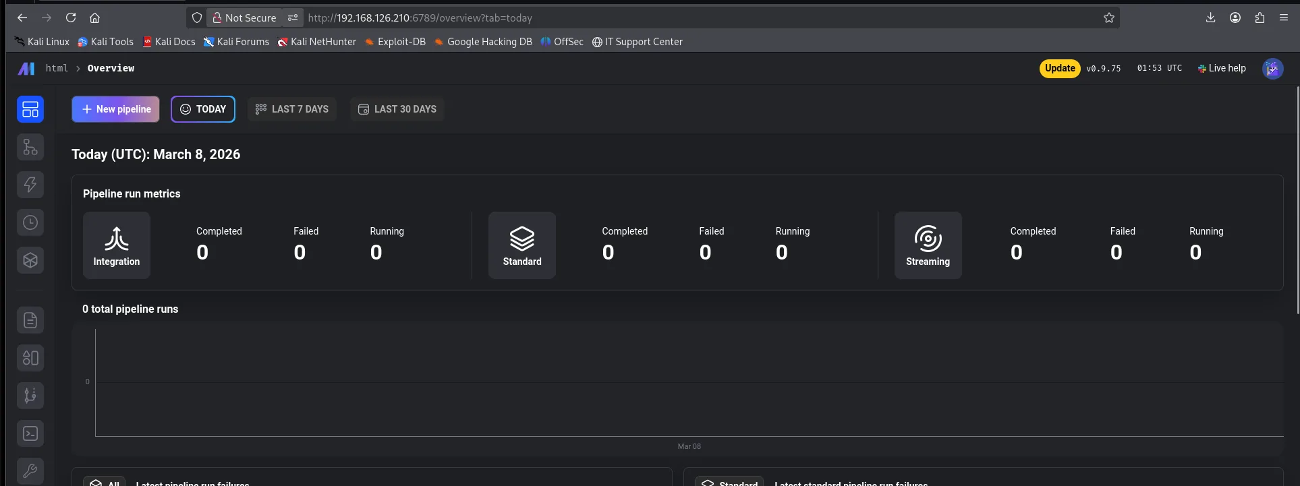Click the 01:53 UTC clock text
Viewport: 1300px width, 486px height.
click(x=1160, y=68)
